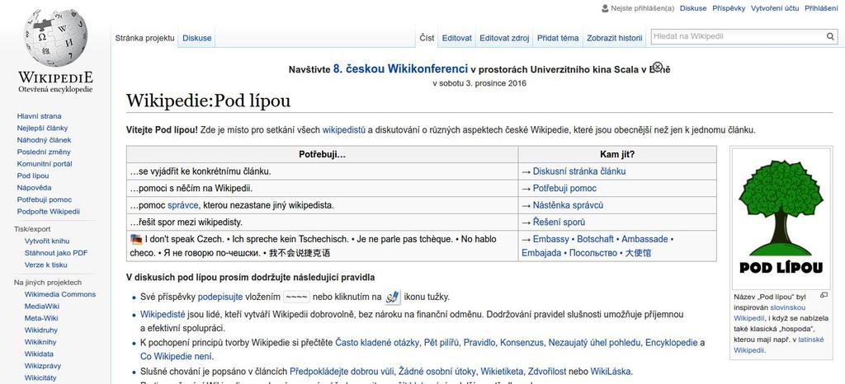Image resolution: width=845 pixels, height=384 pixels.
Task: Open the Посольство link
Action: click(x=593, y=253)
